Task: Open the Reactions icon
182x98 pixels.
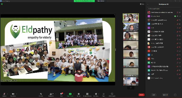Action: click(x=96, y=94)
